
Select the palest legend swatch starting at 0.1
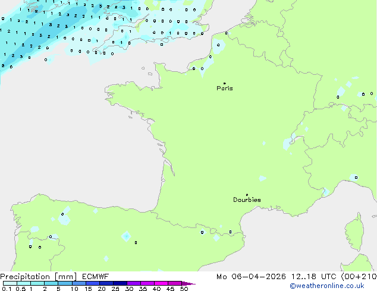[10, 283]
